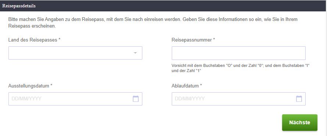Click the instruction text 'Bitte machen Sie Angaben'
Screen dimensions: 327x136
[153, 23]
